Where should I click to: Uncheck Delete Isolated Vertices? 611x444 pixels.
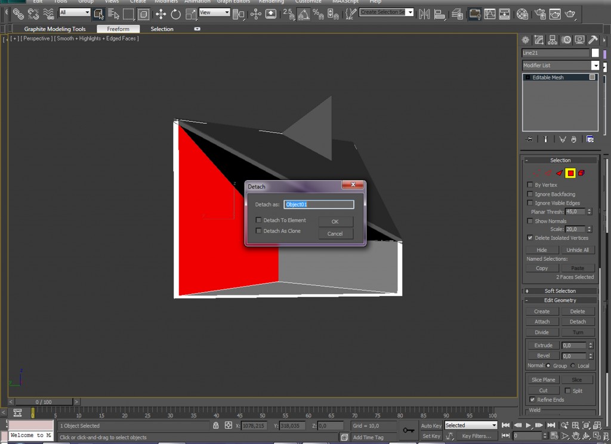click(530, 238)
